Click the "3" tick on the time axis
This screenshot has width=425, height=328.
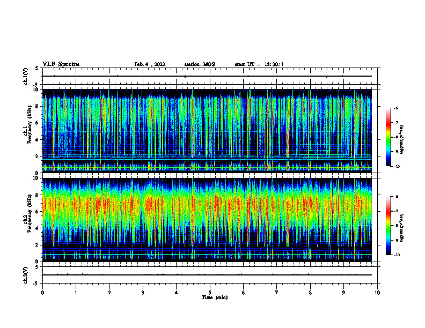point(143,293)
